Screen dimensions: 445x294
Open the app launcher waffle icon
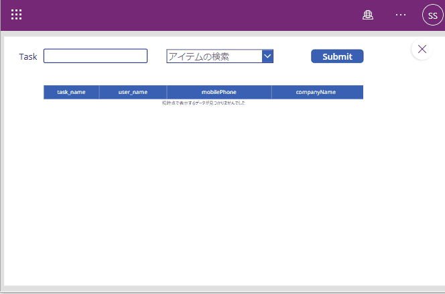click(17, 15)
